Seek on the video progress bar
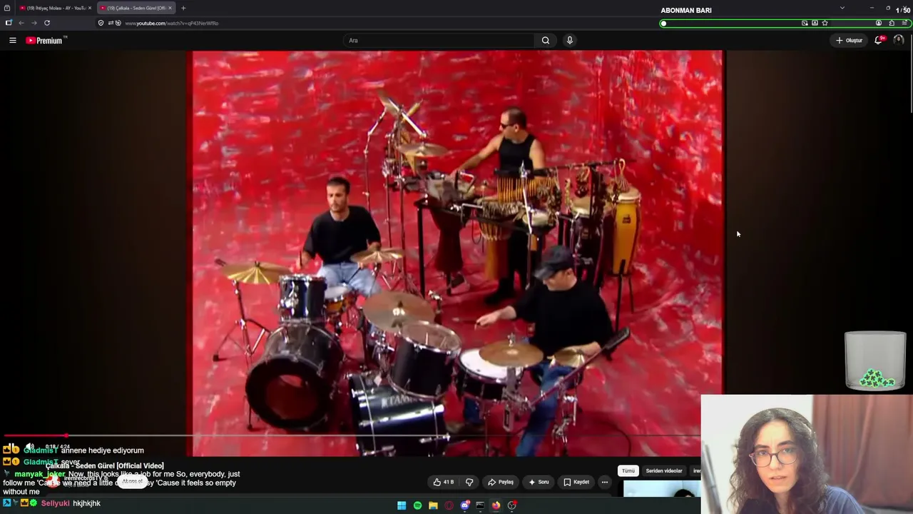This screenshot has height=514, width=913. (351, 435)
